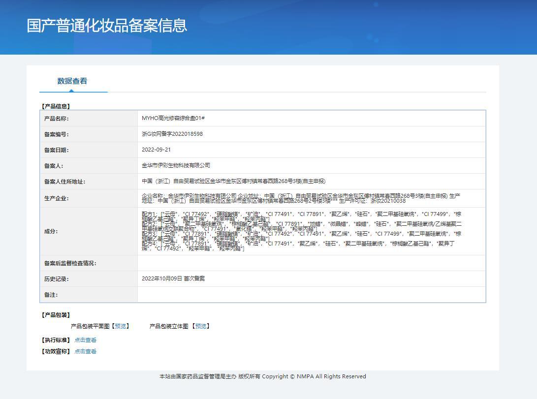Click the NMPA copyright footer text
537x399 pixels.
[263, 376]
